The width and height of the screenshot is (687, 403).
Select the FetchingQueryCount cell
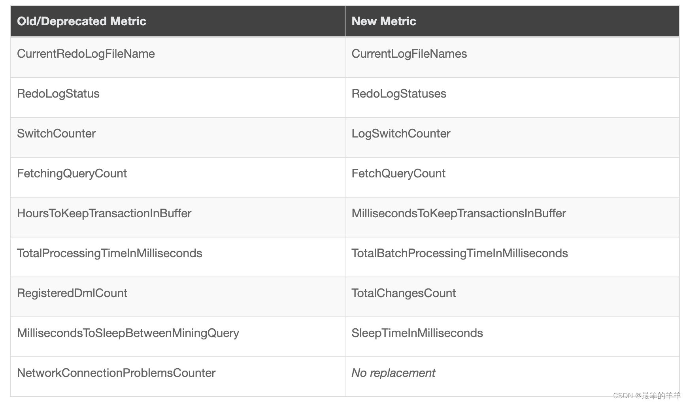pyautogui.click(x=72, y=173)
